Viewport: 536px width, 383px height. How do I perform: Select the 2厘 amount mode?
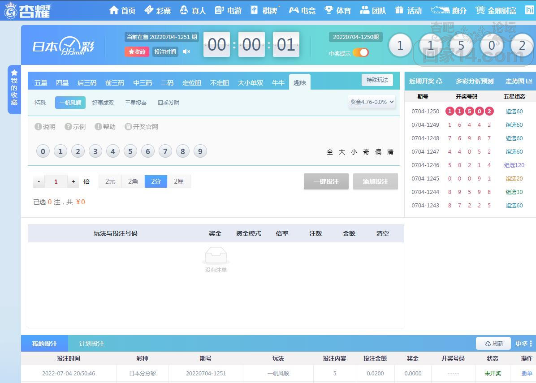click(179, 181)
